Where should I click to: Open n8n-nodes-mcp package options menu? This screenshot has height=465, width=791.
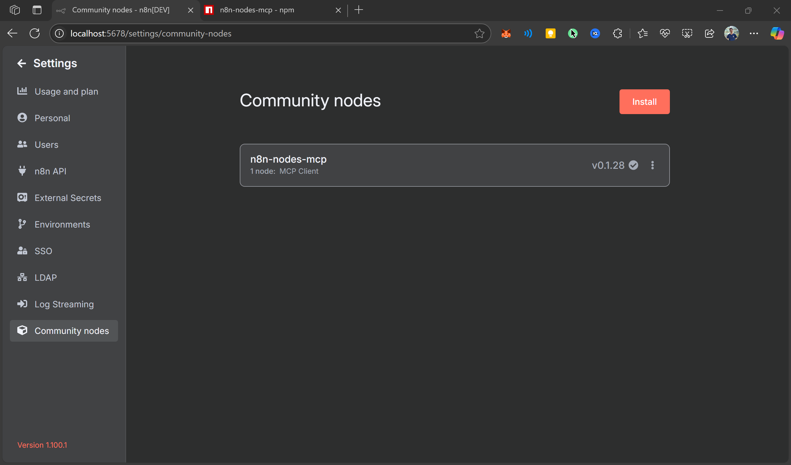point(653,165)
